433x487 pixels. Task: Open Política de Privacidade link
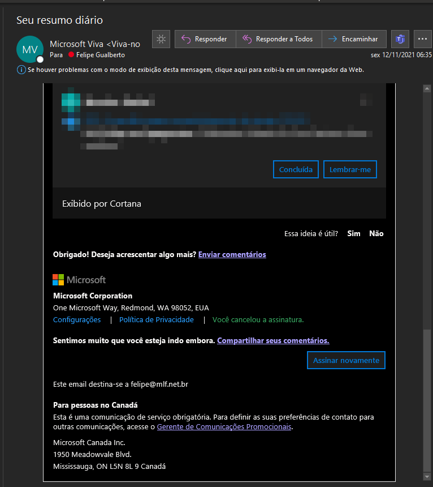(x=157, y=319)
